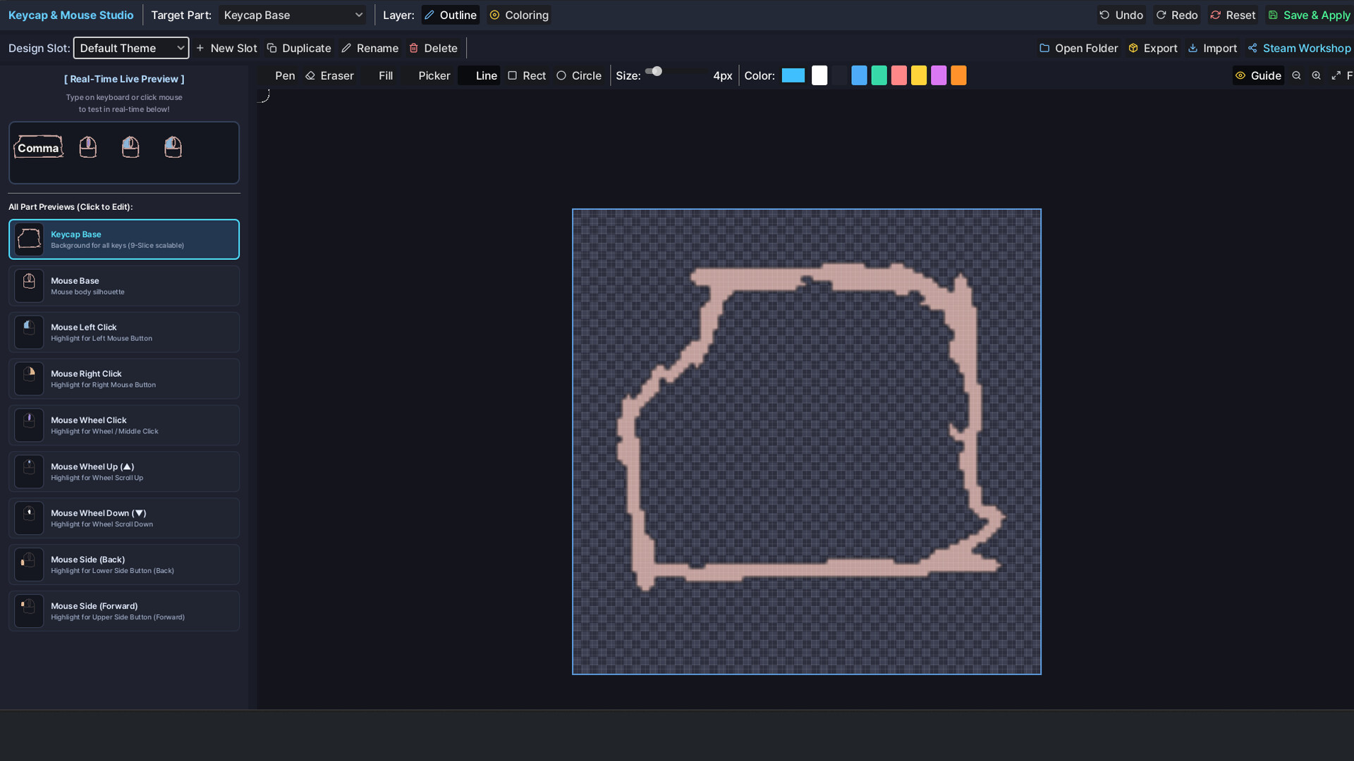Viewport: 1354px width, 761px height.
Task: Import a design file
Action: 1213,48
